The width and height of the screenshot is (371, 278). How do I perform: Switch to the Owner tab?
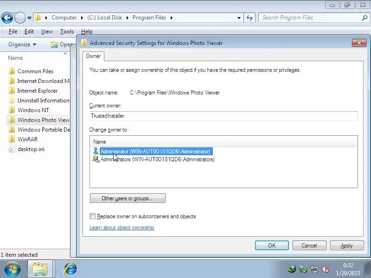coord(93,56)
